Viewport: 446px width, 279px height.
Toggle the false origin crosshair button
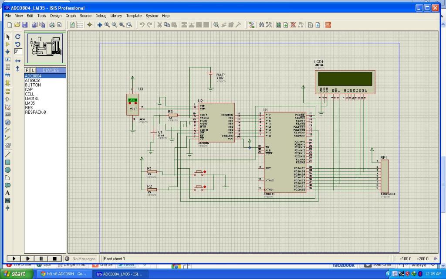pyautogui.click(x=90, y=25)
